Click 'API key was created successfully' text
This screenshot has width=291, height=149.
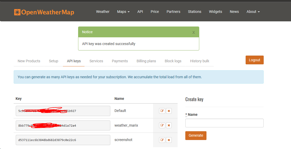coord(109,44)
